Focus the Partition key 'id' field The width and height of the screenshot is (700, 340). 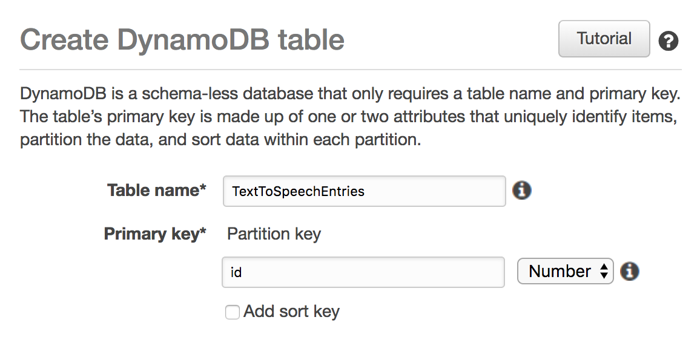[x=363, y=272]
